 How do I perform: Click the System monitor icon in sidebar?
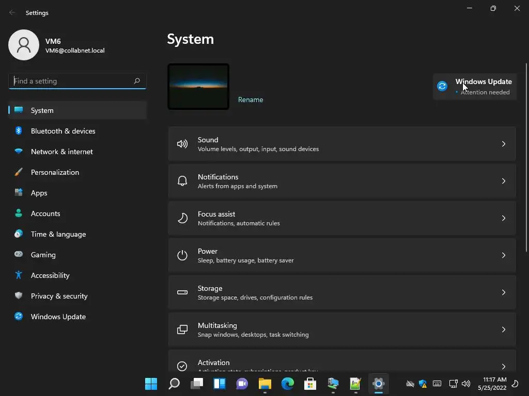pos(19,110)
